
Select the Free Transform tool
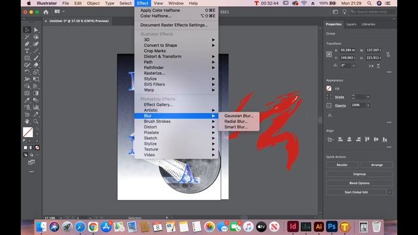[x=36, y=79]
